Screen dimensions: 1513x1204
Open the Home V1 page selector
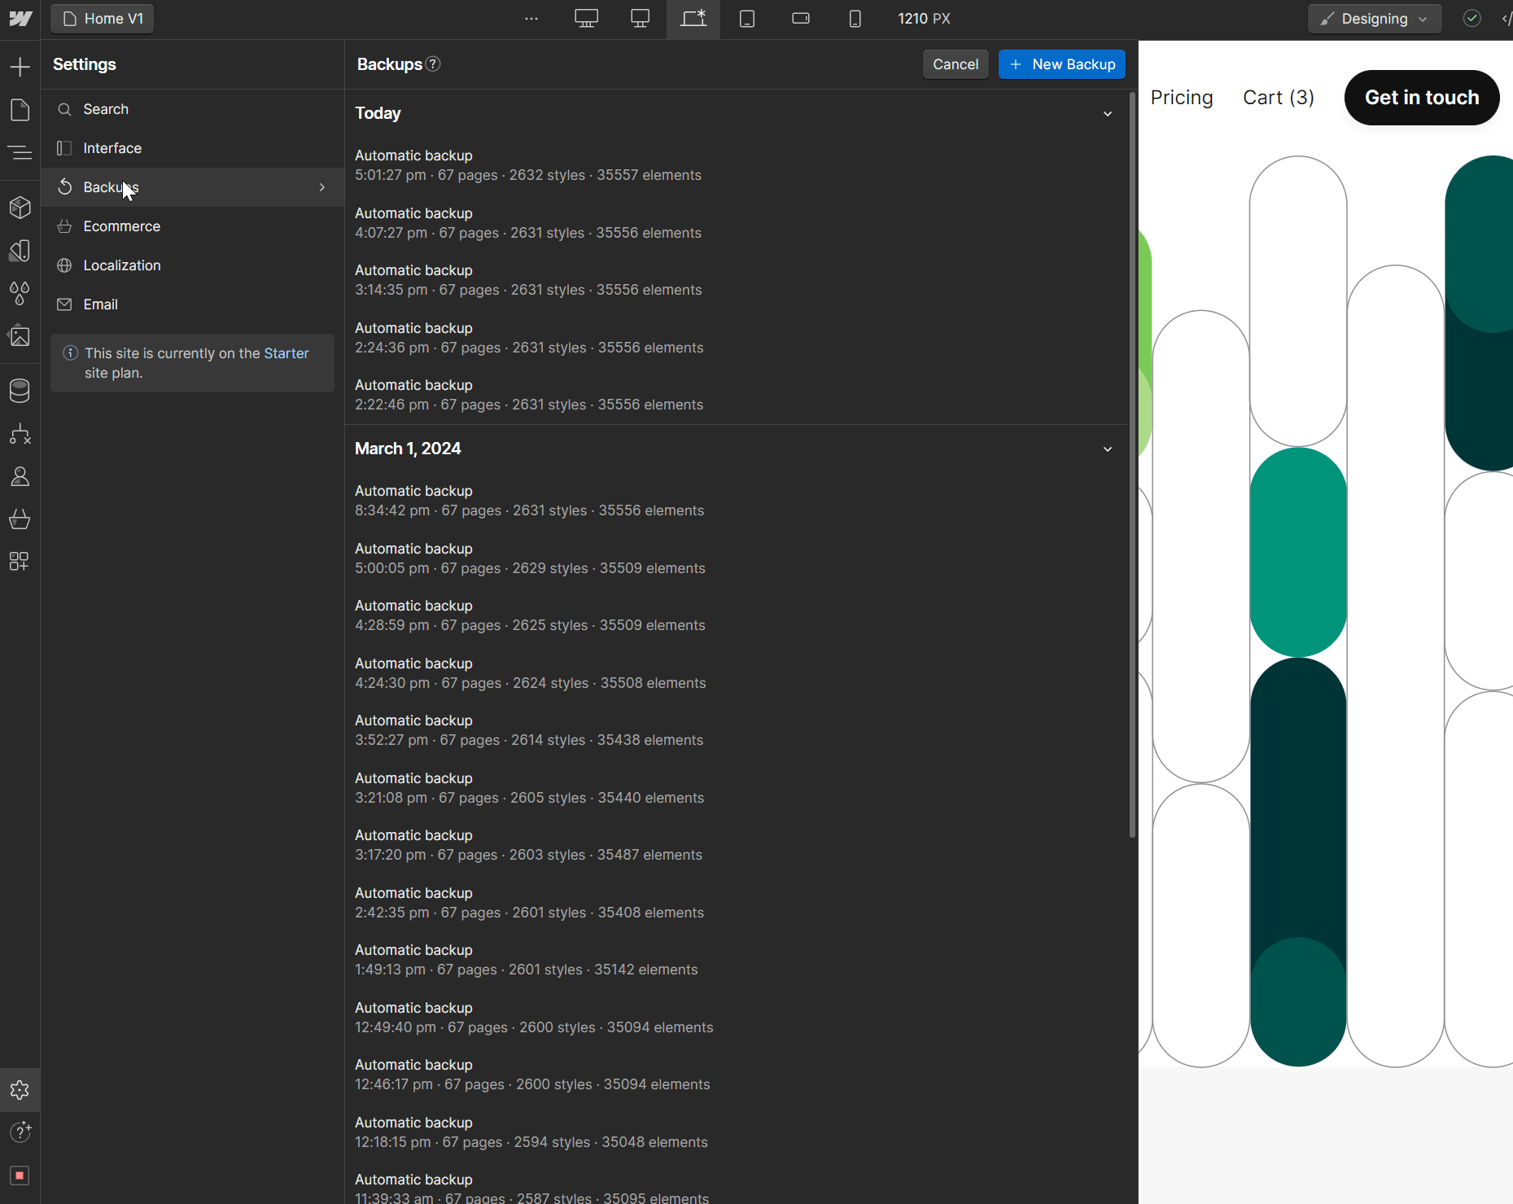(x=103, y=19)
